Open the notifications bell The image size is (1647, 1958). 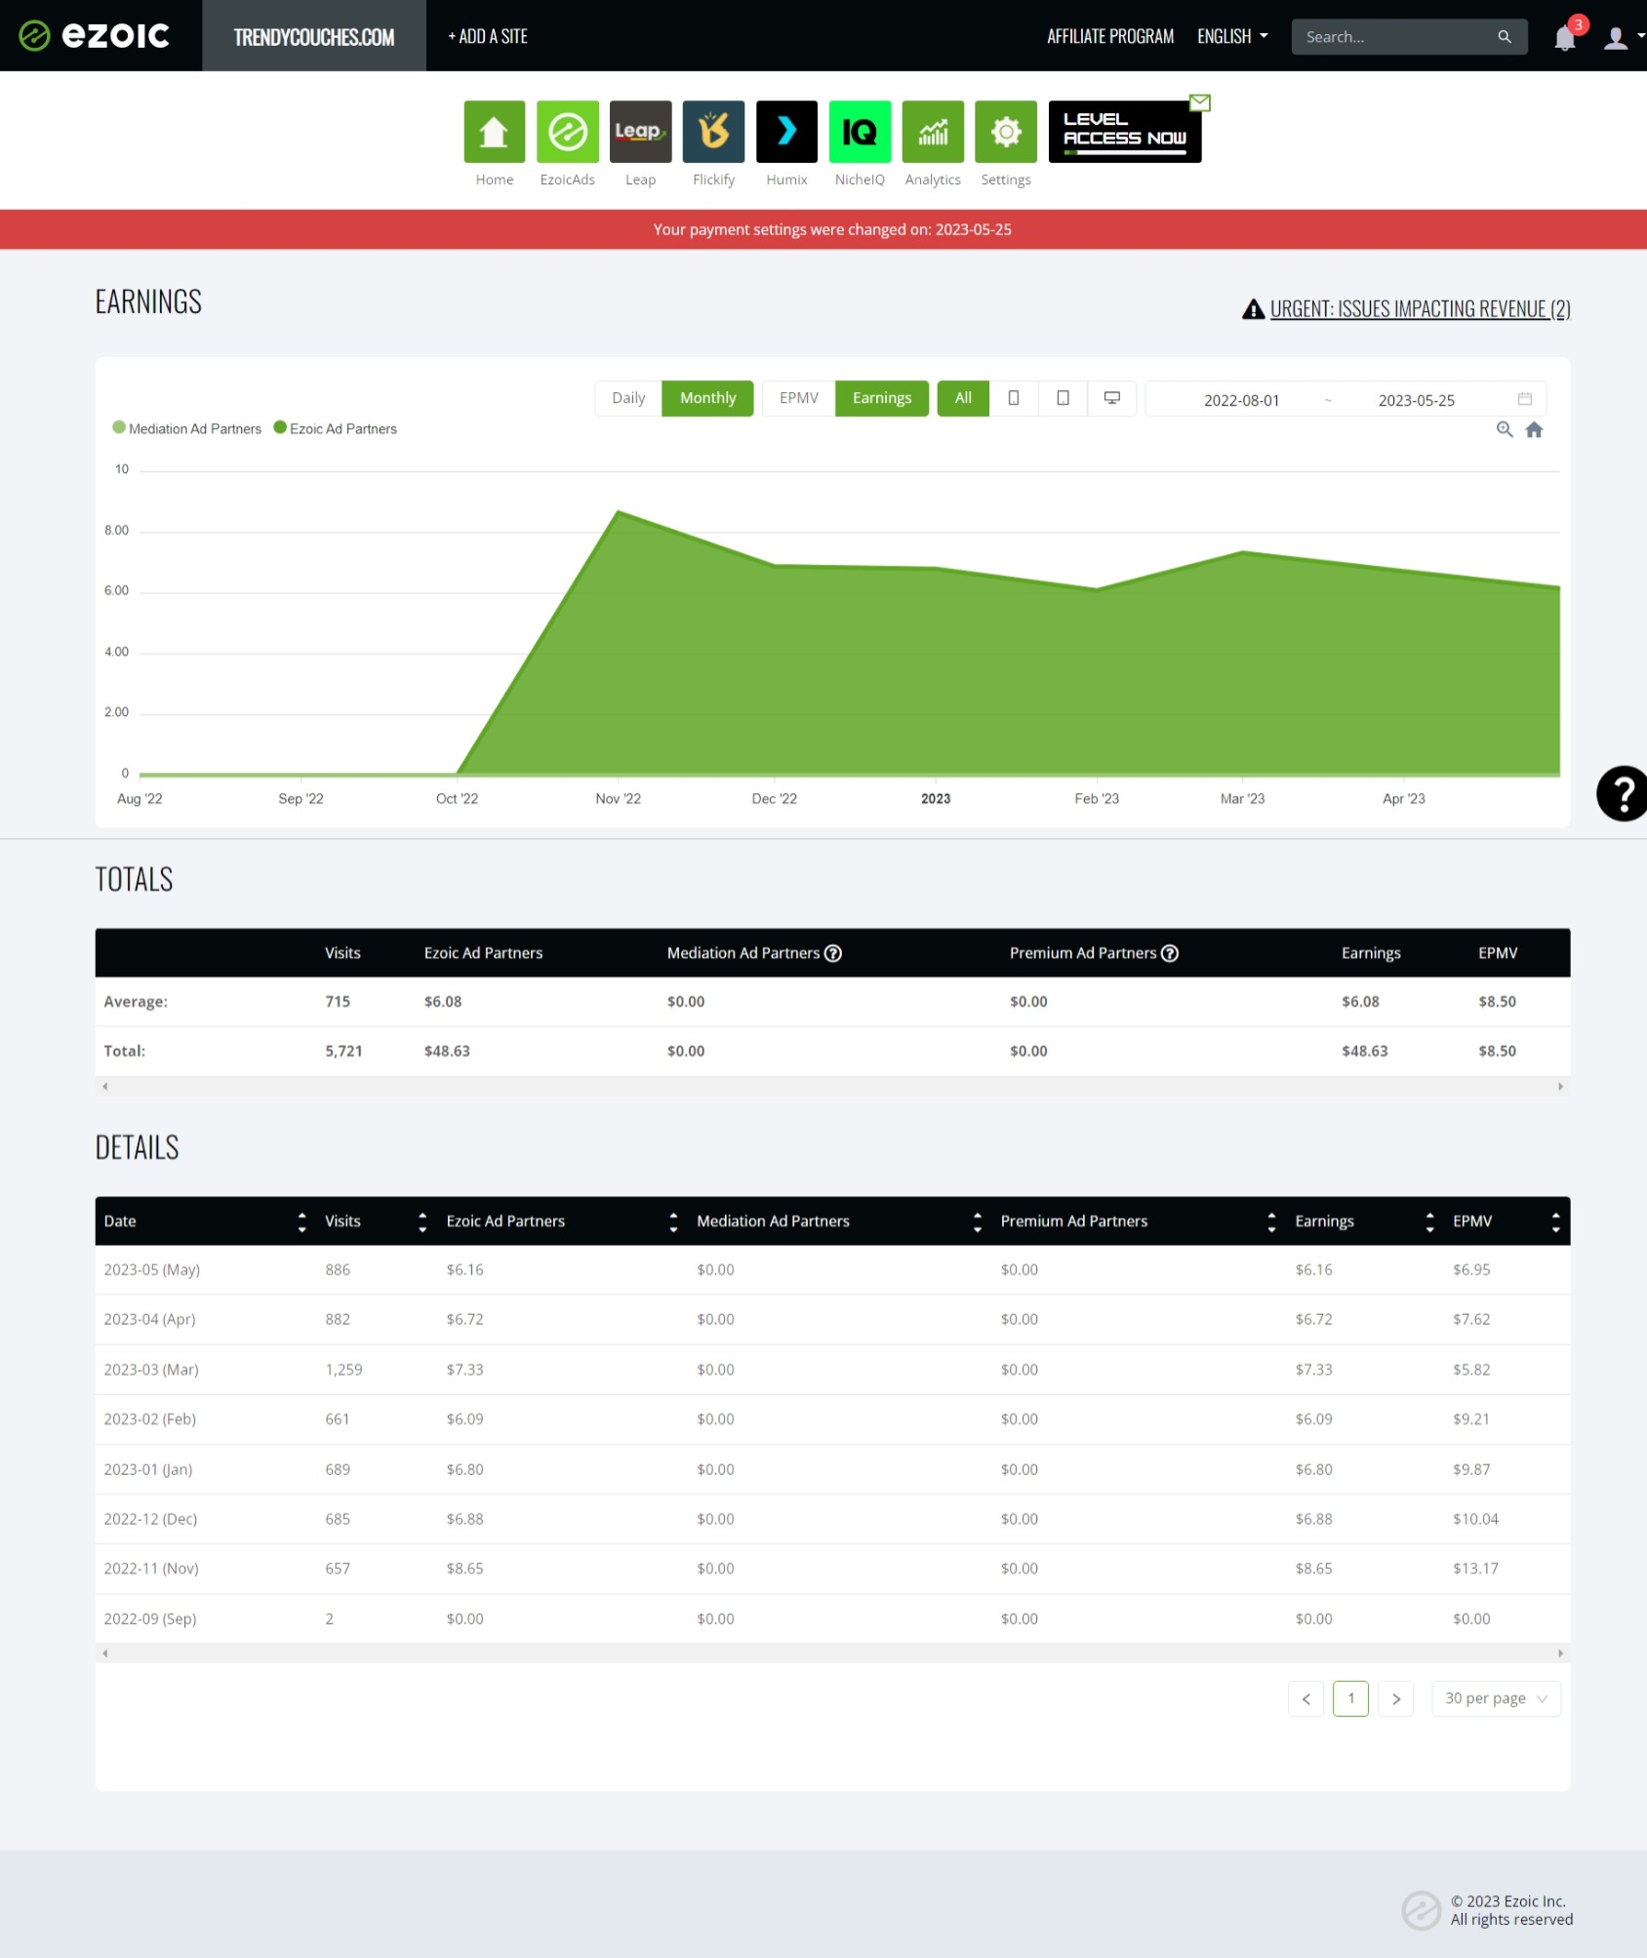1565,38
